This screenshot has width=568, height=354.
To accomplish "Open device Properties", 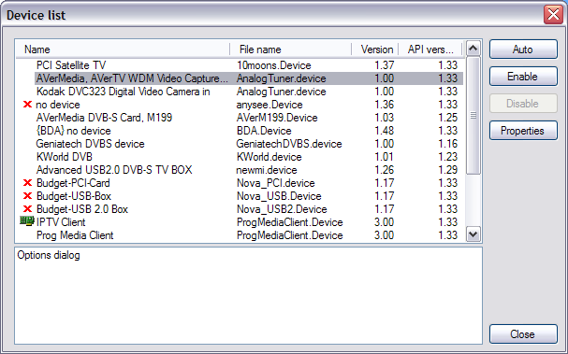I will click(x=523, y=131).
